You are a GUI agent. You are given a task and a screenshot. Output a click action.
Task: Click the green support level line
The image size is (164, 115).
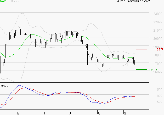[141, 70]
